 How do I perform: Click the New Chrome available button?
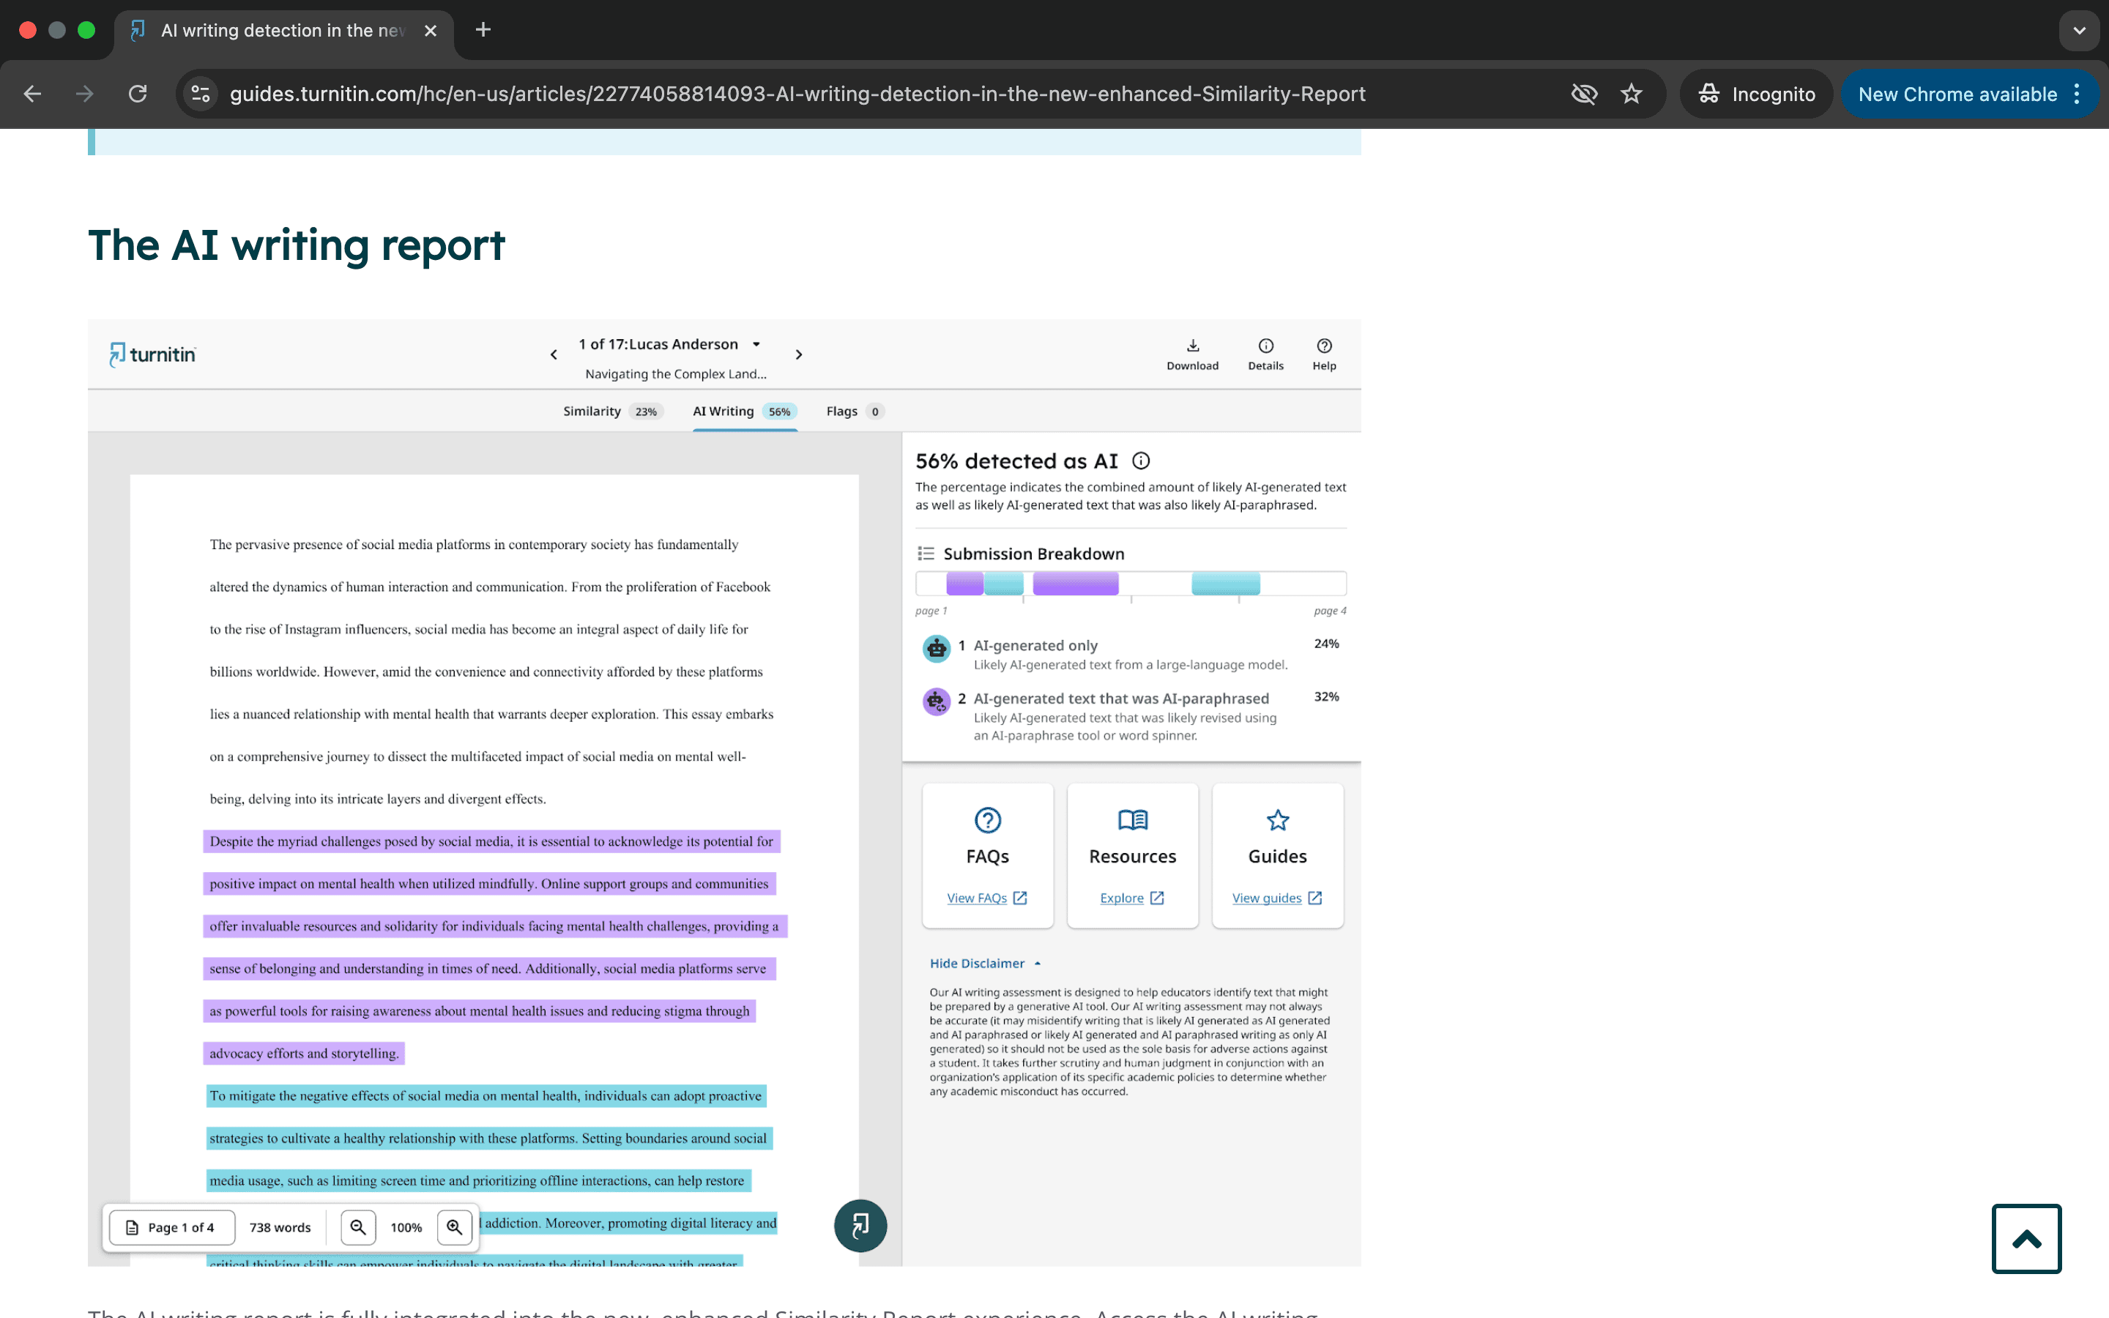1957,94
